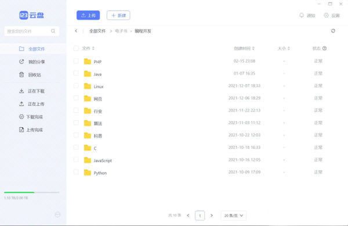Image resolution: width=348 pixels, height=226 pixels.
Task: Click the Python folder icon
Action: [x=88, y=173]
